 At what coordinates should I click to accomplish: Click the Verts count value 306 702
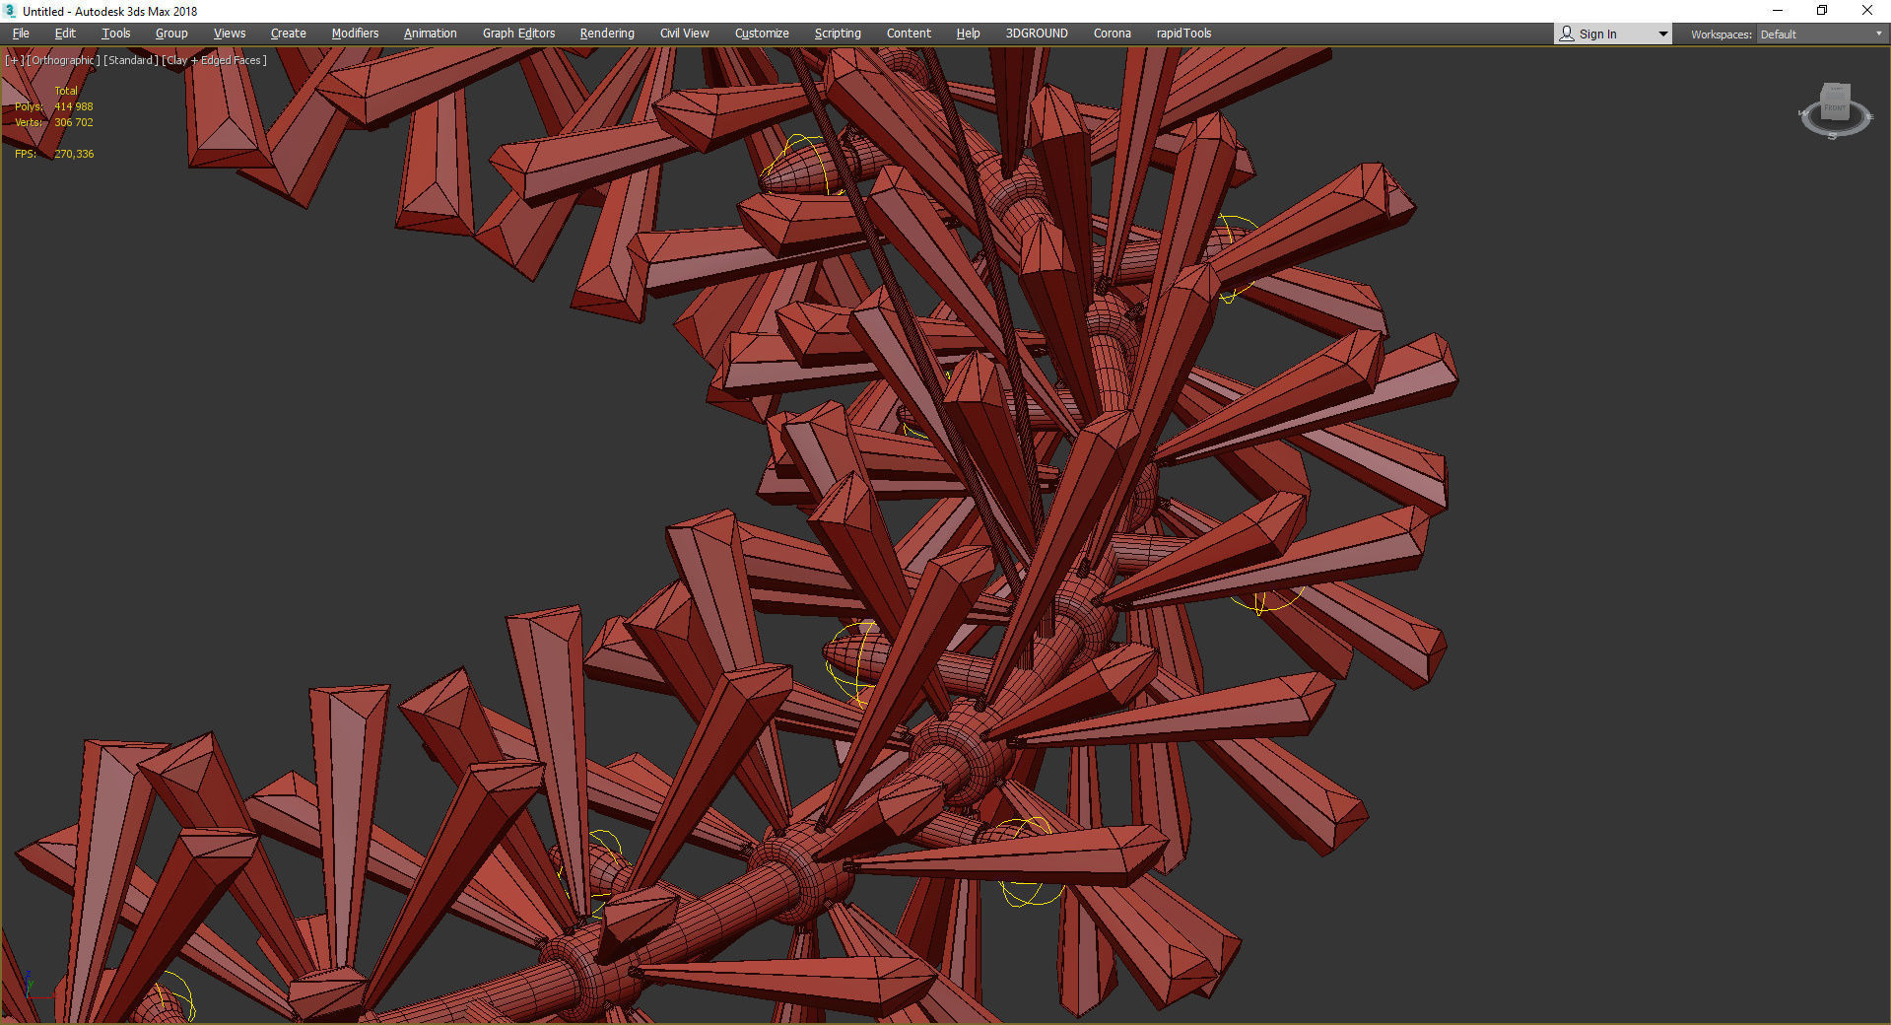coord(74,122)
